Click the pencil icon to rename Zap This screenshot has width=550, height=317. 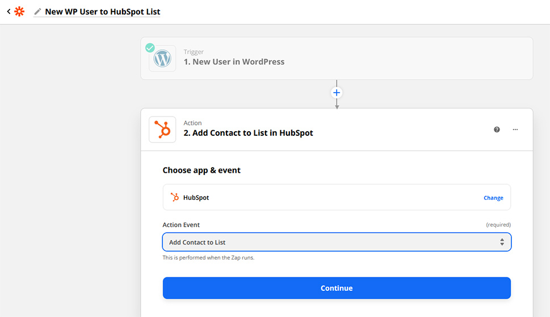pos(37,11)
